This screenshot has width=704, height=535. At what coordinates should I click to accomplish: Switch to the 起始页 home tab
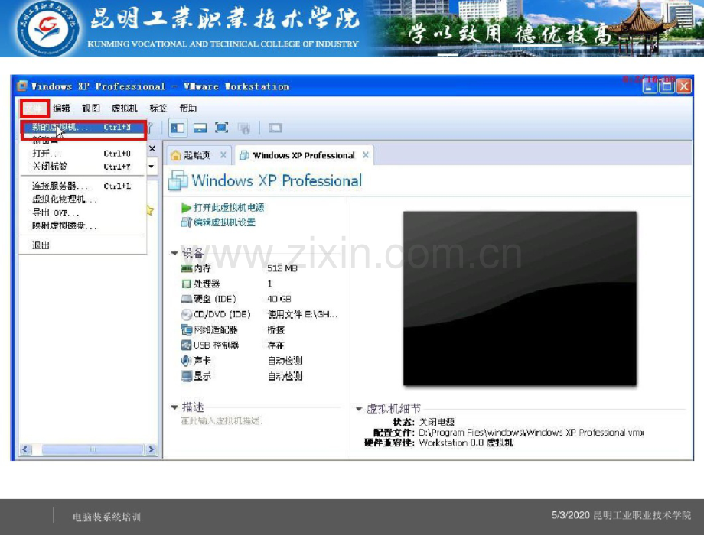pos(196,155)
